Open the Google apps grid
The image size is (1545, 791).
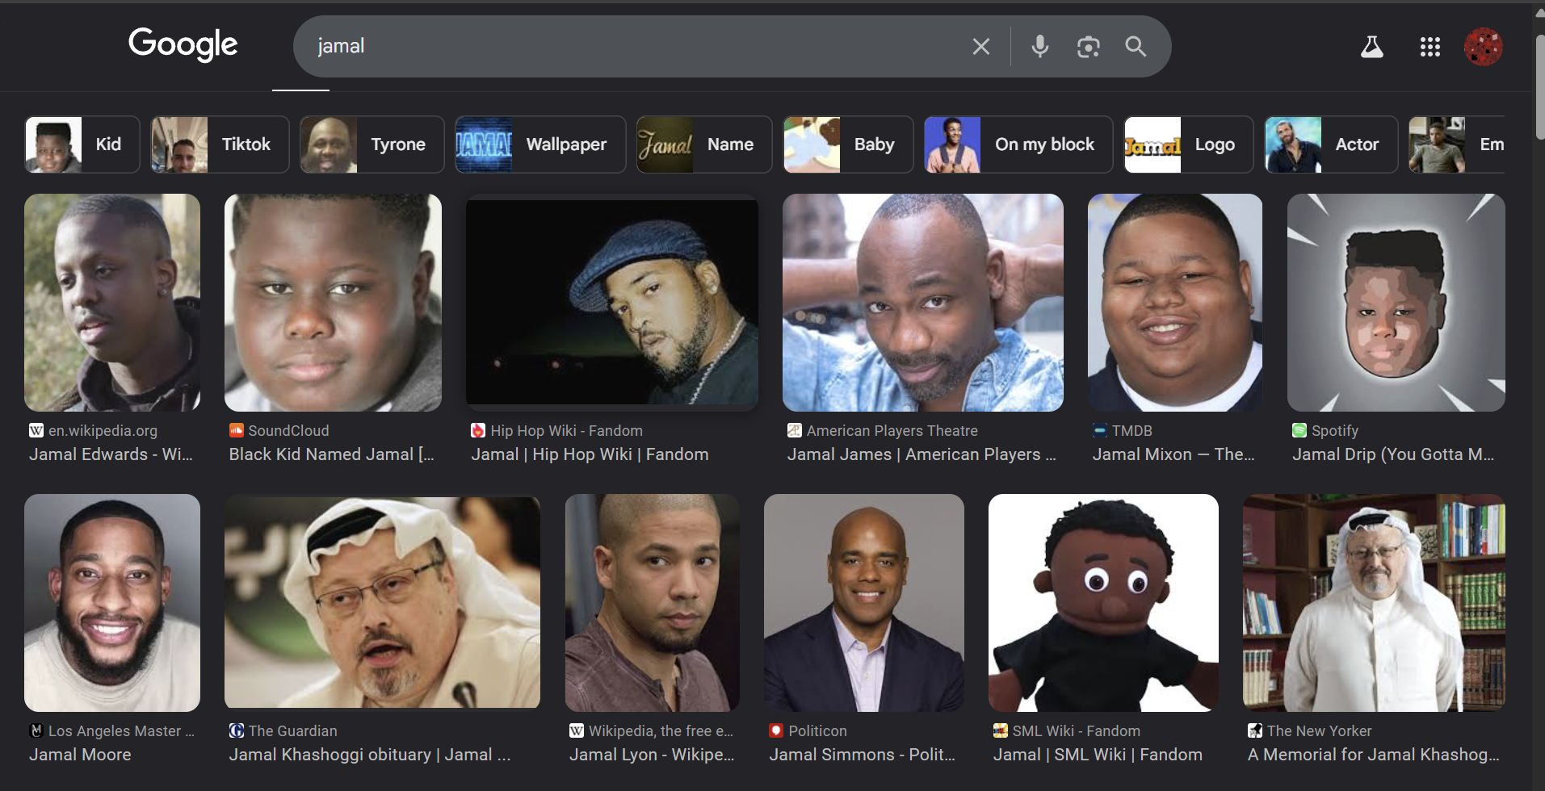(x=1430, y=47)
